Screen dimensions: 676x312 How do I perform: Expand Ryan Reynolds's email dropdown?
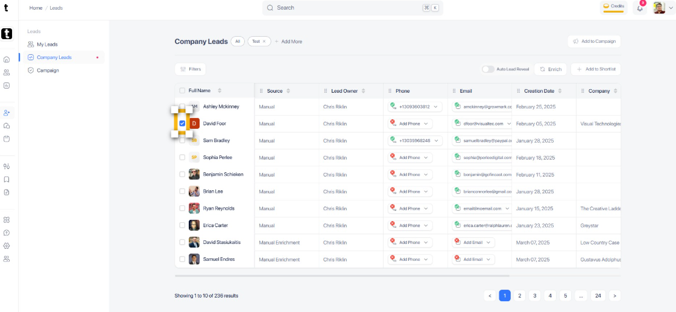coord(507,208)
